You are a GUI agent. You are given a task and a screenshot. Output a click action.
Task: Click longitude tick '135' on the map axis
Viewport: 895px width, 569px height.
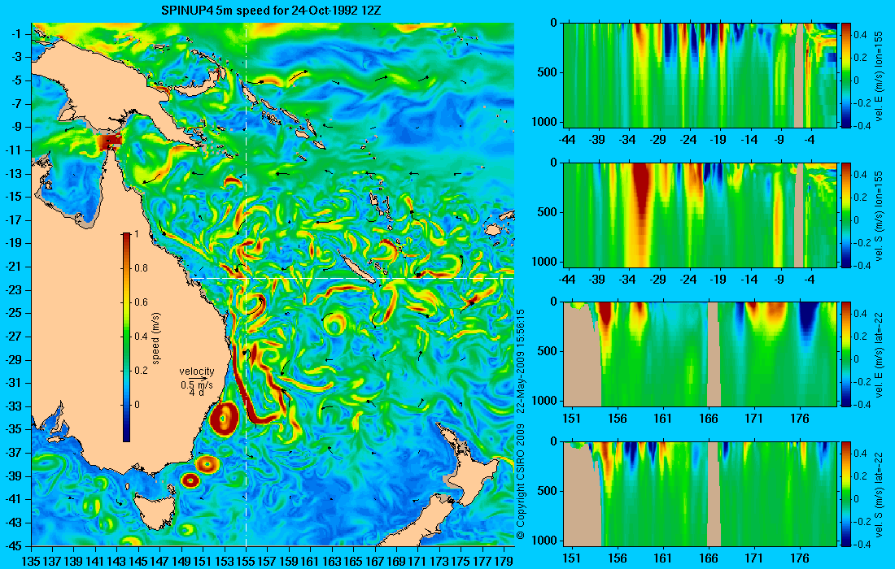pyautogui.click(x=32, y=561)
